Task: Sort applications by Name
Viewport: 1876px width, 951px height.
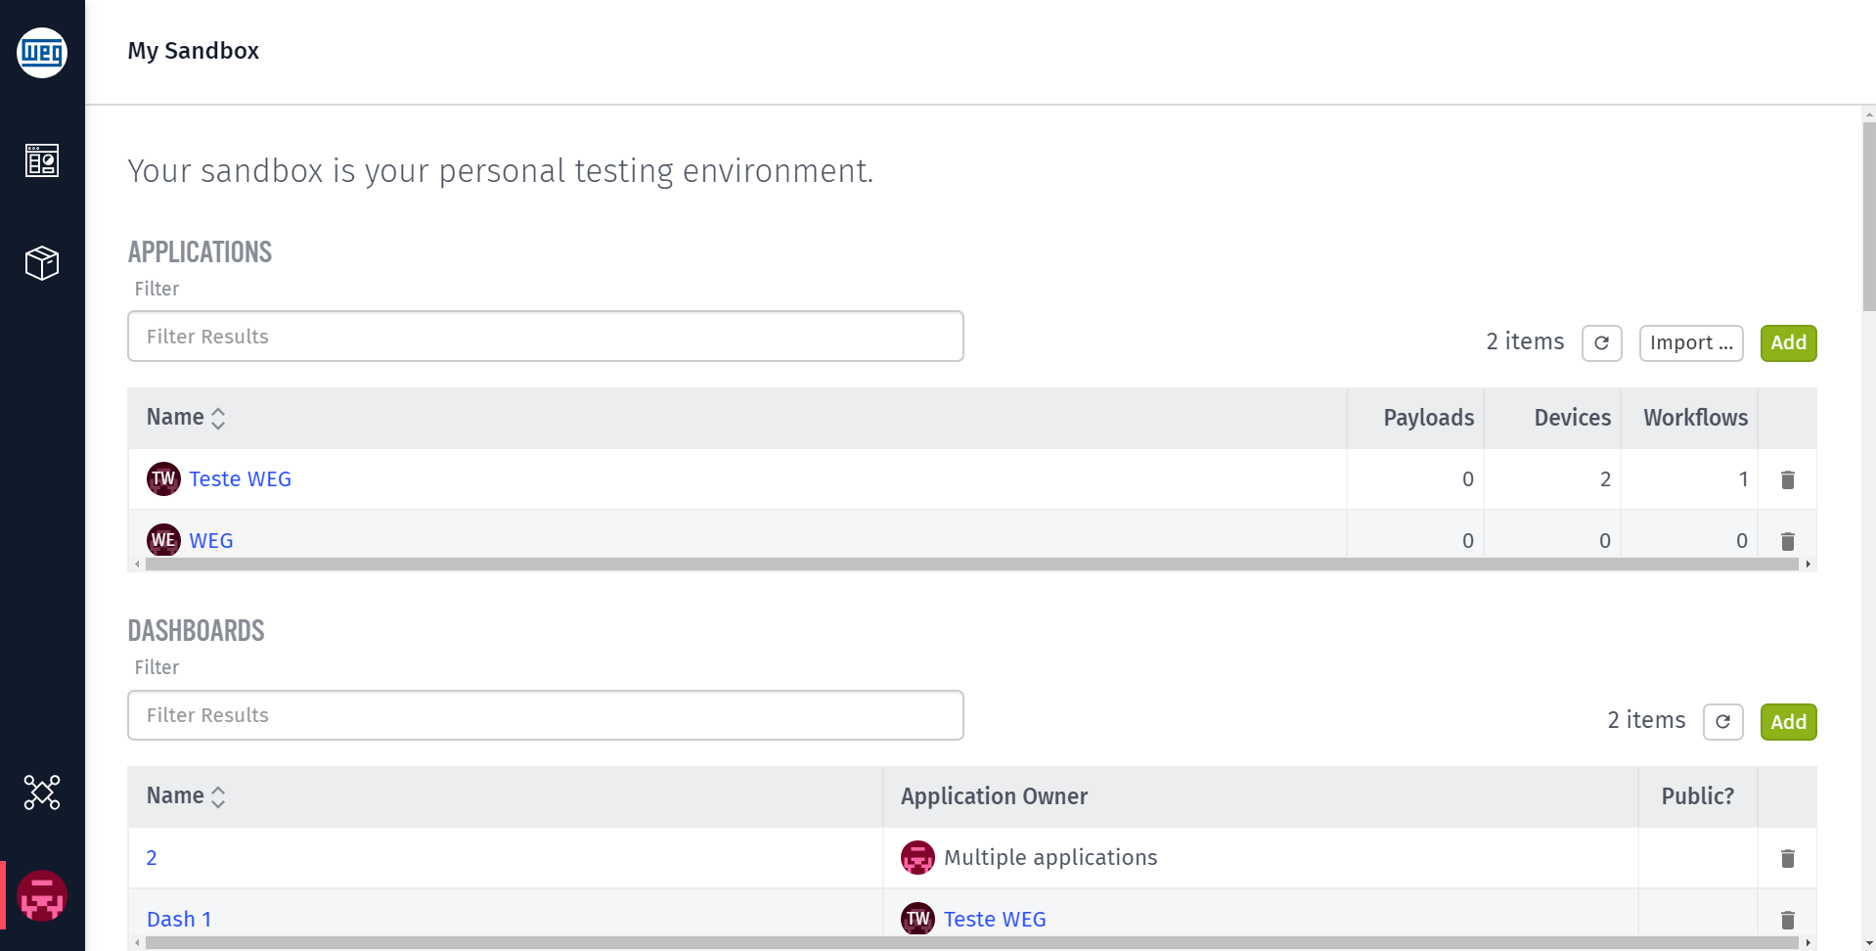Action: coord(186,418)
